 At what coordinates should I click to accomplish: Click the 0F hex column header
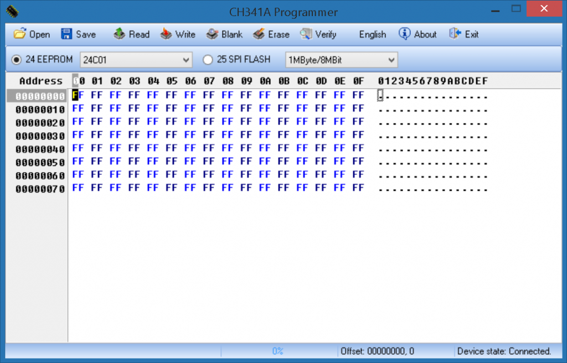(x=358, y=81)
